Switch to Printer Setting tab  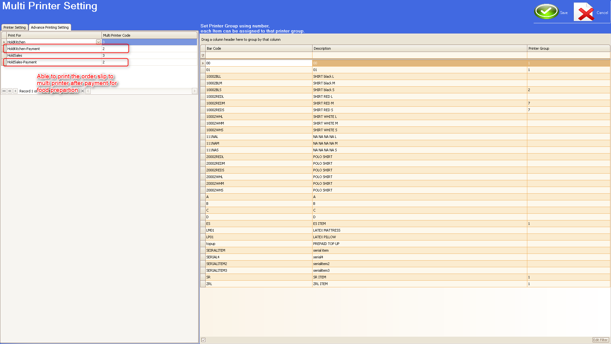[x=15, y=27]
